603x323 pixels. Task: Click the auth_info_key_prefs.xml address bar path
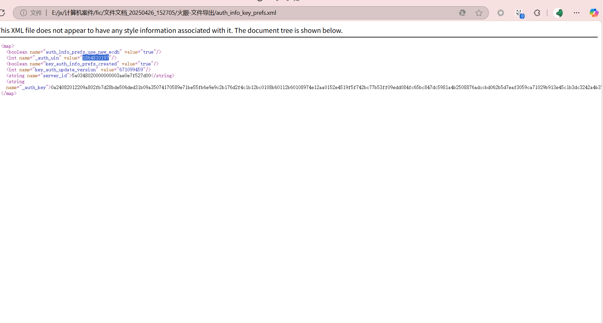click(x=164, y=13)
